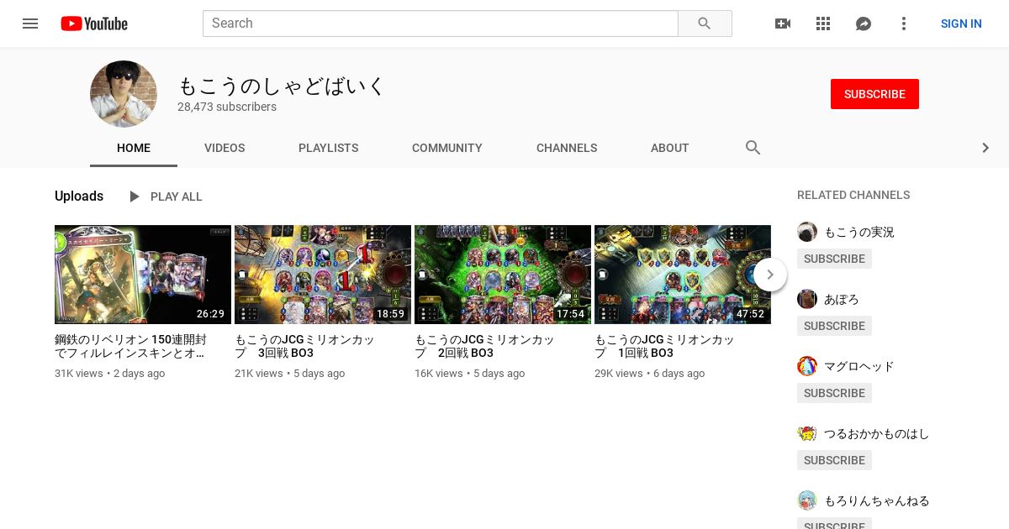Open the 17:54 video thumbnail
This screenshot has height=529, width=1009.
(x=503, y=275)
